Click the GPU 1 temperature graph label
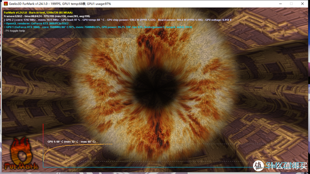The image size is (310, 174). (x=72, y=142)
